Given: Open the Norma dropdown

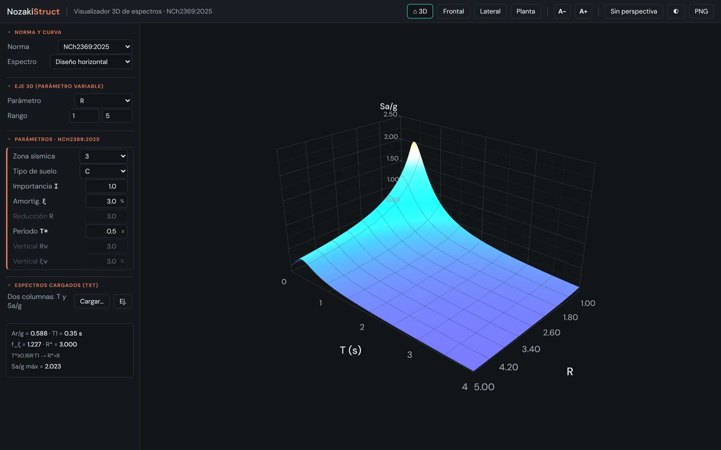Looking at the screenshot, I should pos(95,46).
